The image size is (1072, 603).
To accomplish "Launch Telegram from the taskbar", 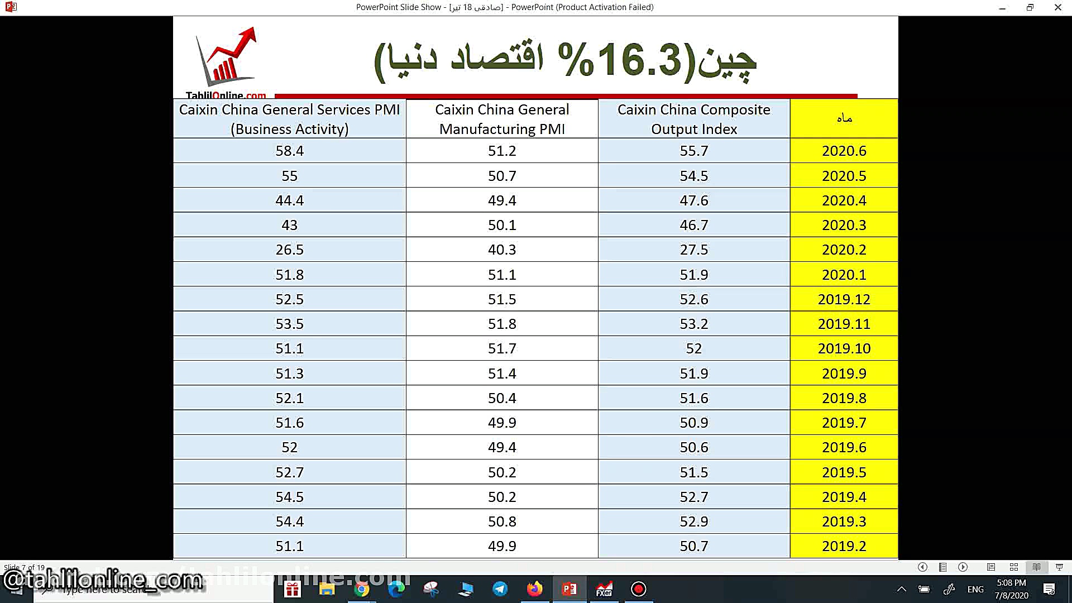I will pyautogui.click(x=500, y=590).
